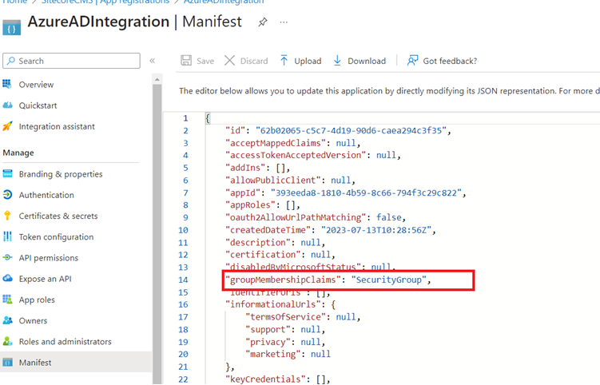Open Roles and administrators
This screenshot has height=385, width=600.
pyautogui.click(x=65, y=342)
